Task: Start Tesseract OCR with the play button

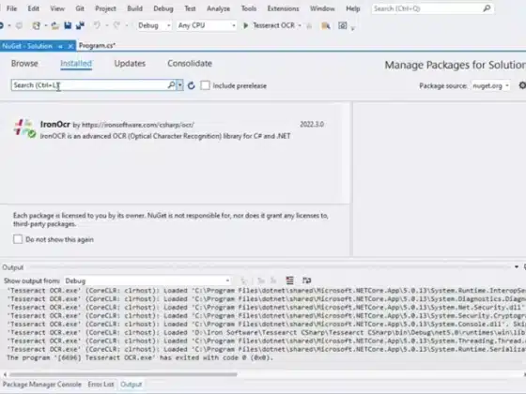Action: point(245,25)
